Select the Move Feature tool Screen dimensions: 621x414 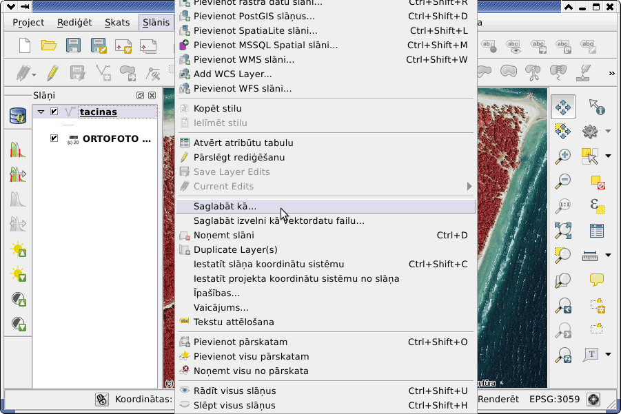point(128,73)
